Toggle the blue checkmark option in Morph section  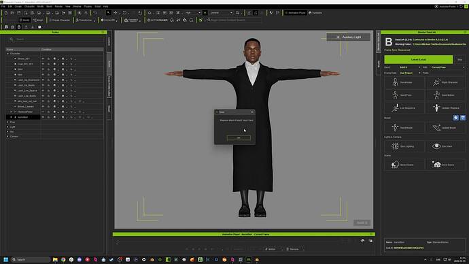pyautogui.click(x=456, y=118)
